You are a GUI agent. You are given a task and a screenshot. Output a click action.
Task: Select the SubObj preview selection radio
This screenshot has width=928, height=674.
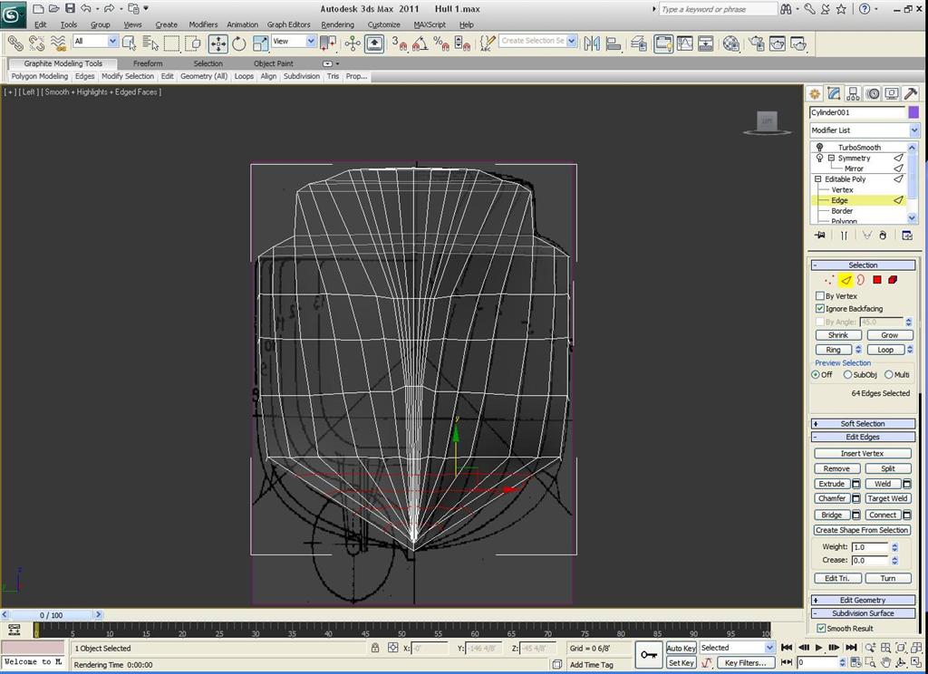point(847,374)
